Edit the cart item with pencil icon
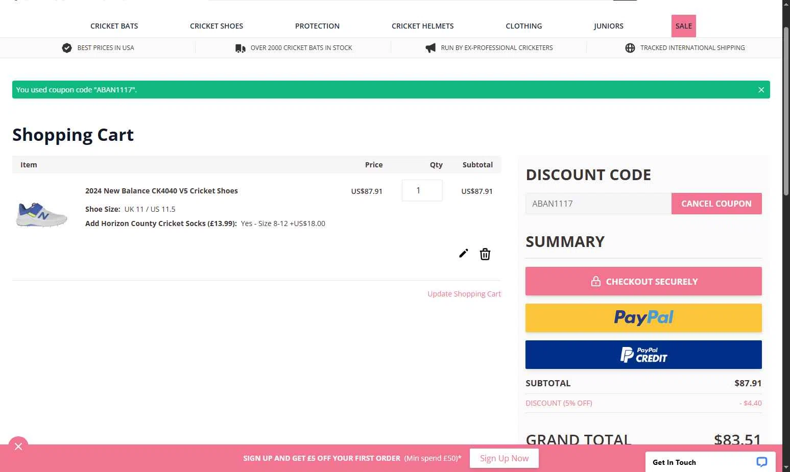790x472 pixels. (463, 254)
